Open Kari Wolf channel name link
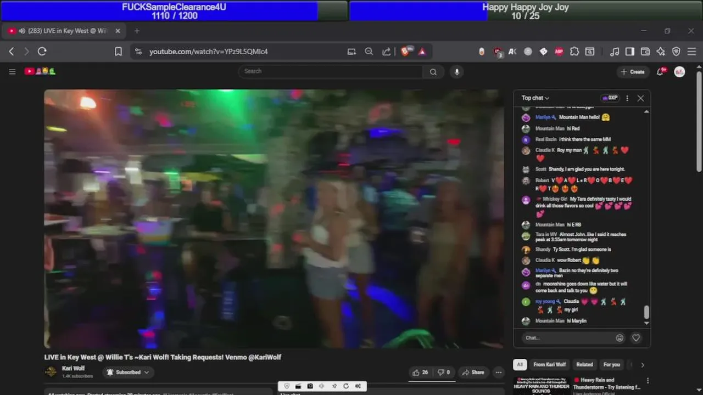 [x=73, y=369]
